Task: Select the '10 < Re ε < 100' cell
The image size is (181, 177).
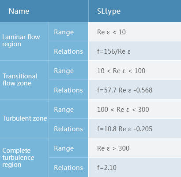Action: [135, 70]
